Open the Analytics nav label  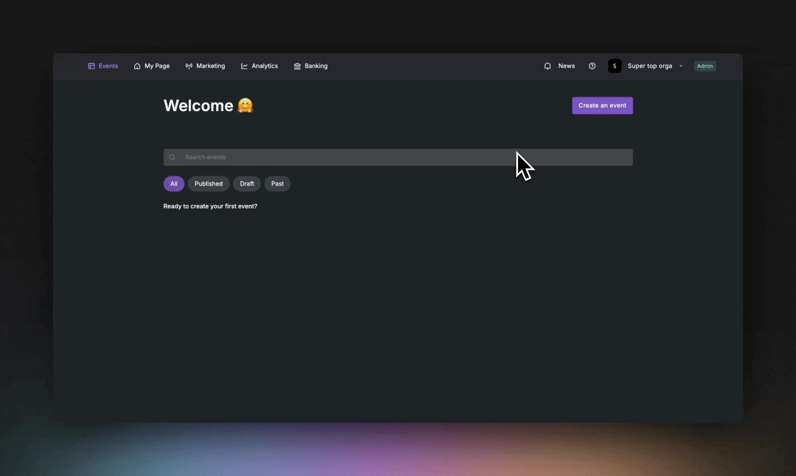[265, 66]
